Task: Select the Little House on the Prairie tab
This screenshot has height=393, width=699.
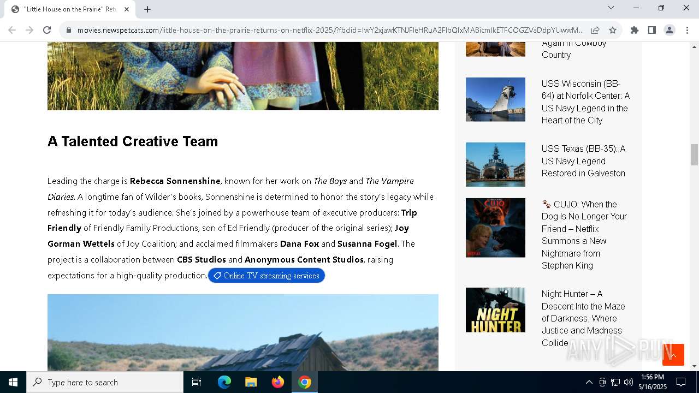Action: click(70, 9)
